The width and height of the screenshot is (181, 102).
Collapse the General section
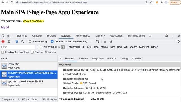[60, 65]
